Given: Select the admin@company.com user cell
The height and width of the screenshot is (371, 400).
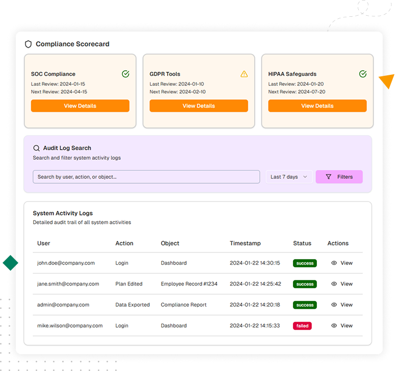Looking at the screenshot, I should pos(63,305).
